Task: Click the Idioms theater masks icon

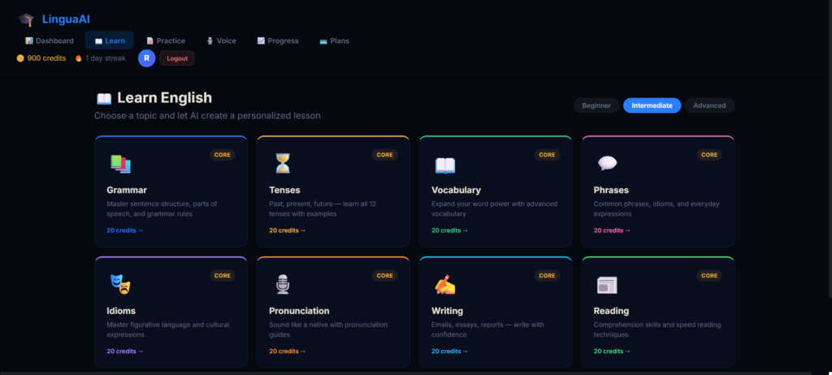Action: pyautogui.click(x=120, y=284)
